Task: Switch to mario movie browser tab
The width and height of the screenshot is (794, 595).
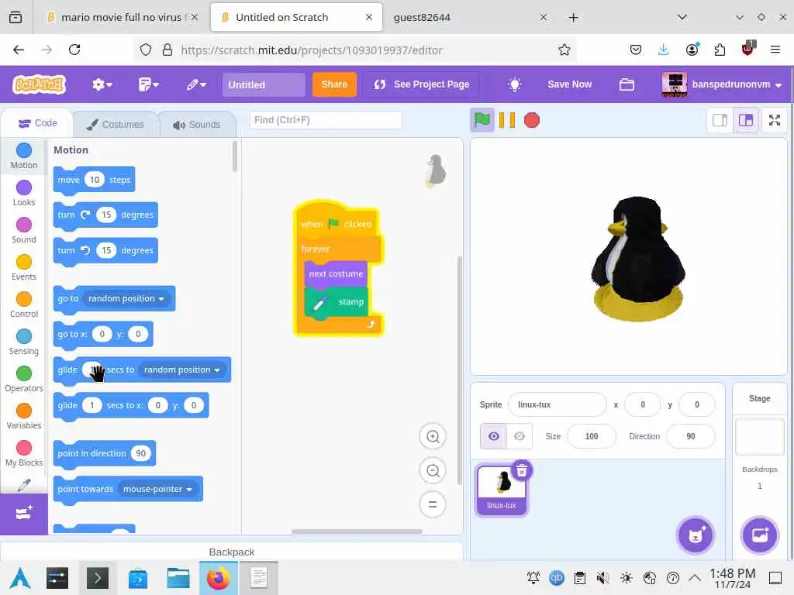Action: [x=122, y=17]
